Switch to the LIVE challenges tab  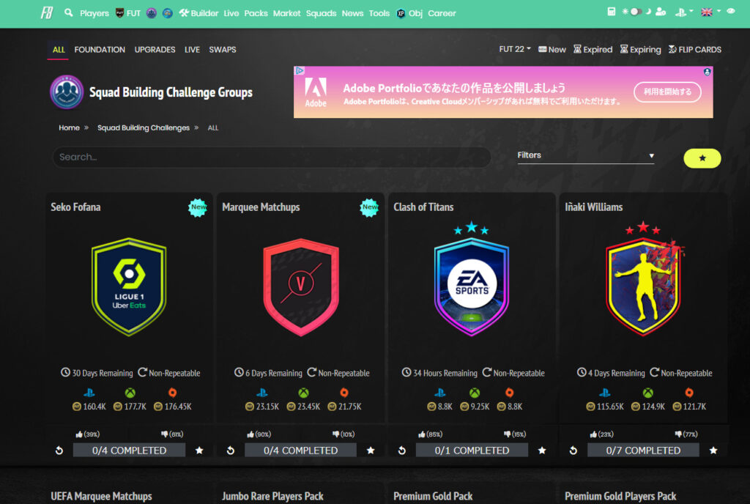point(192,50)
